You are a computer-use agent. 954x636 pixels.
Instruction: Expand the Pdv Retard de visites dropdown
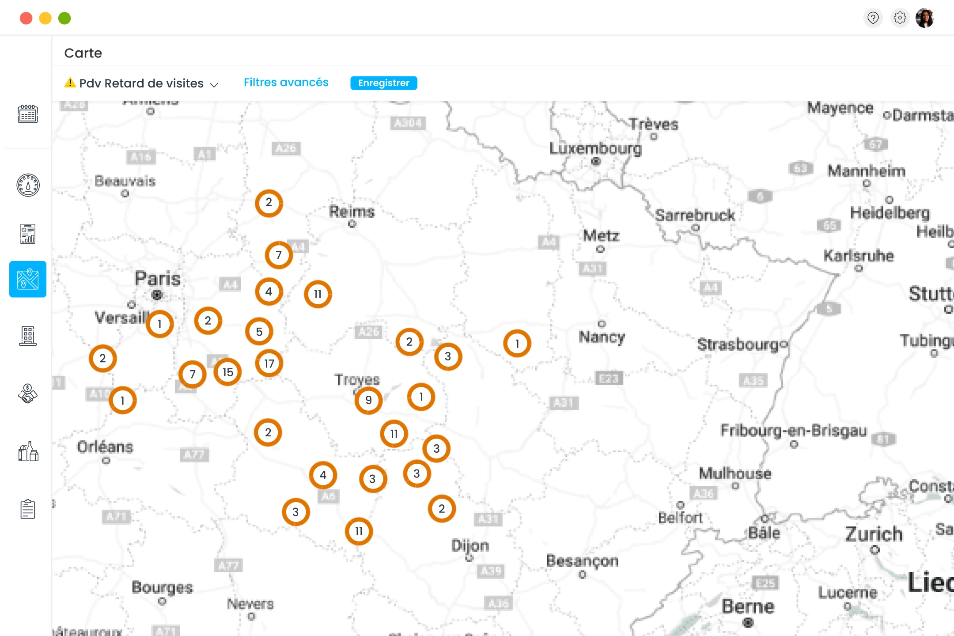(x=215, y=84)
